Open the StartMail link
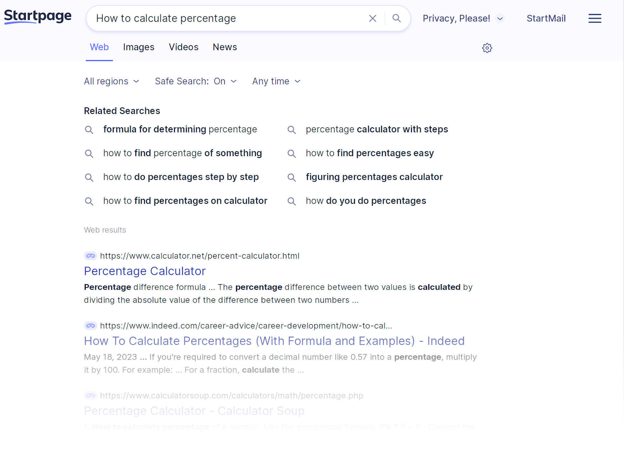624x469 pixels. coord(546,18)
